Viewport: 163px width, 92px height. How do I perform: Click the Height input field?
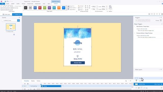[104, 9]
